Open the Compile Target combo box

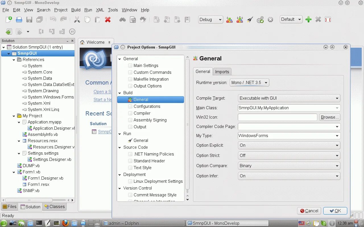pyautogui.click(x=289, y=98)
